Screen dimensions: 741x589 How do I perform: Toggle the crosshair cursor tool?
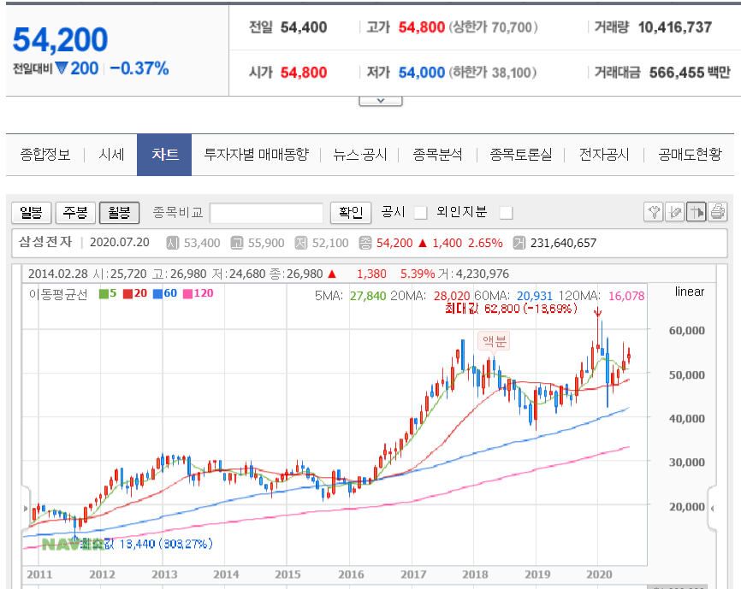pyautogui.click(x=697, y=212)
